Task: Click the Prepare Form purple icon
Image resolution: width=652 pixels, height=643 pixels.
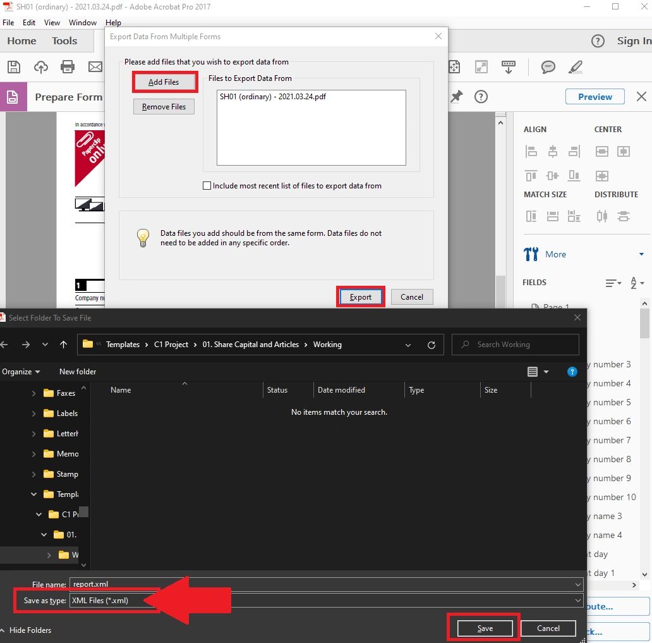Action: tap(13, 97)
